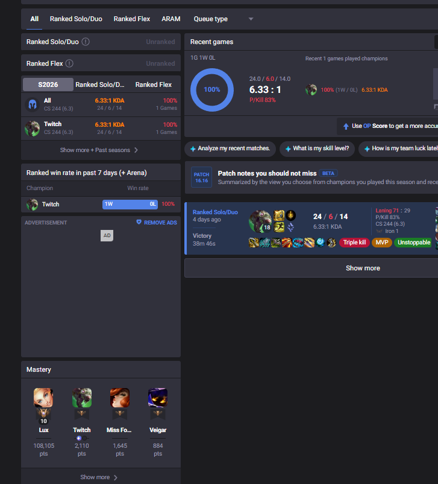Image resolution: width=438 pixels, height=484 pixels.
Task: Select sparkle icon on How is my team luck
Action: click(x=367, y=149)
